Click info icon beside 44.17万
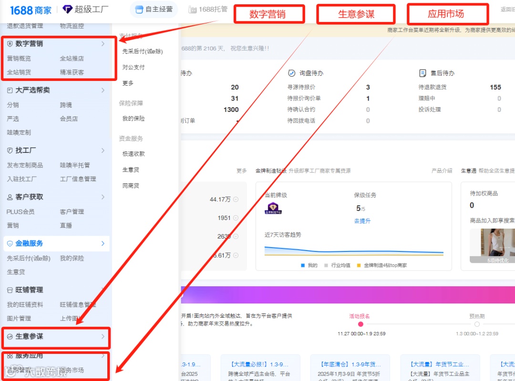 [236, 200]
